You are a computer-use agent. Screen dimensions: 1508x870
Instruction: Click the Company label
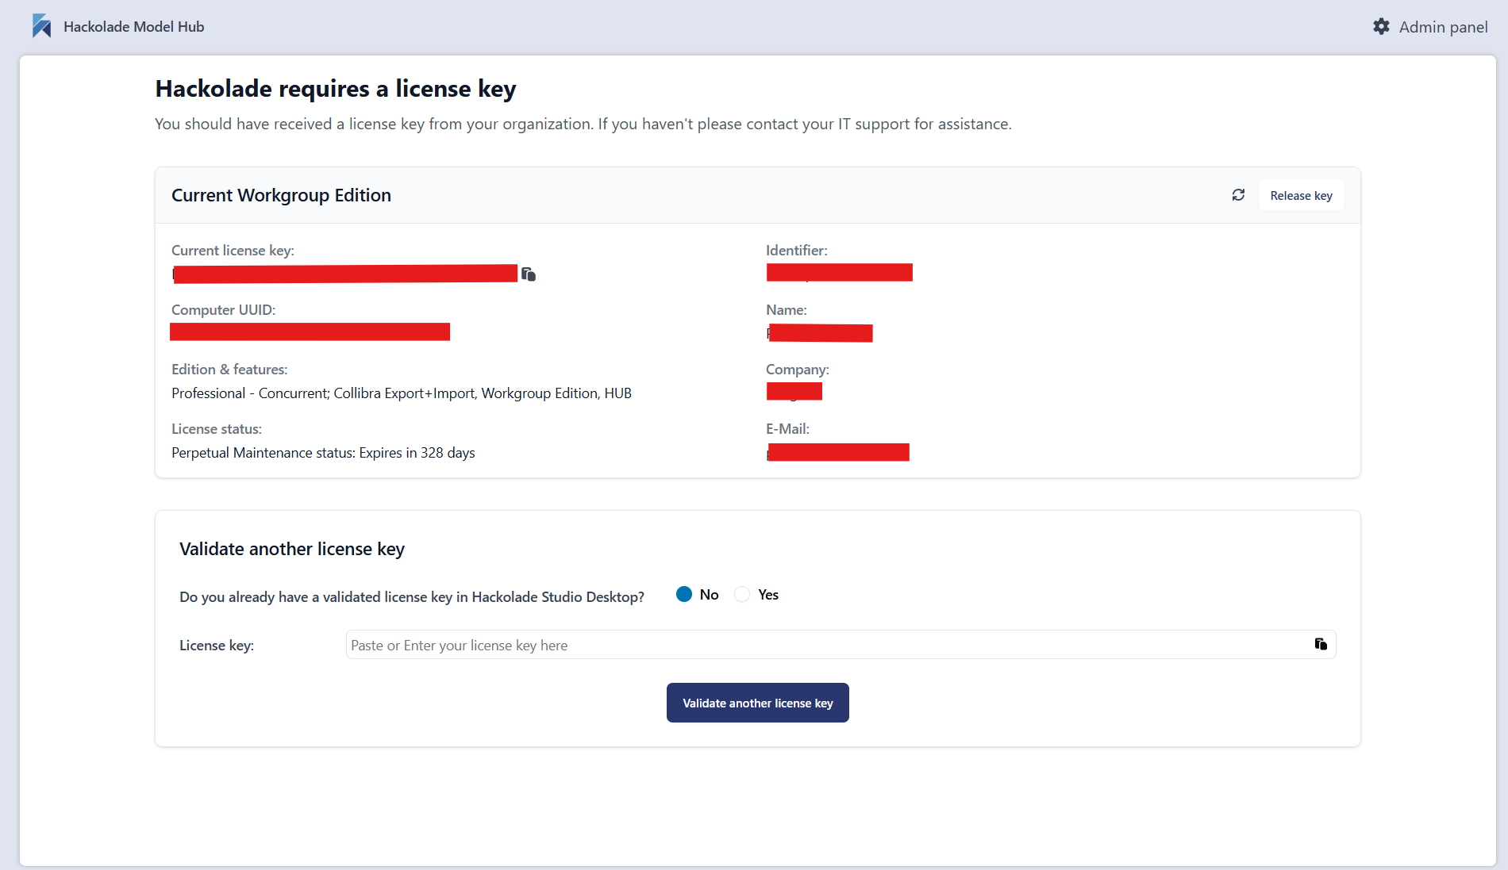click(x=797, y=370)
